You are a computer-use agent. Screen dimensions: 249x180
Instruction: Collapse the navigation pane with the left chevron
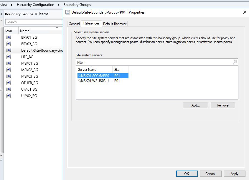tap(1, 14)
